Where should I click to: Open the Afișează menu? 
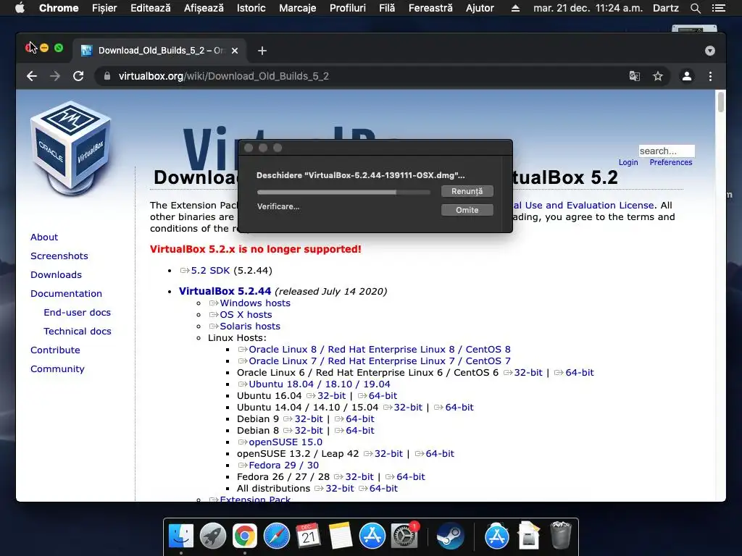204,8
